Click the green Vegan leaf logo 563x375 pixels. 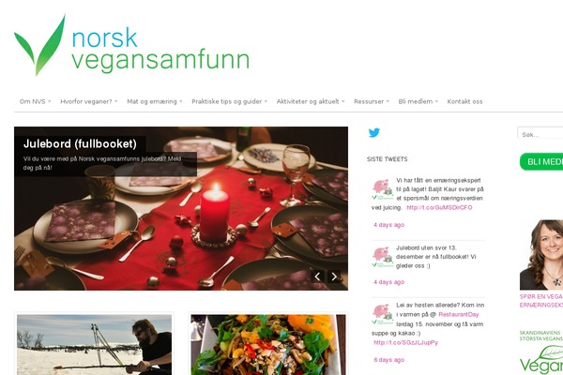coord(541,360)
